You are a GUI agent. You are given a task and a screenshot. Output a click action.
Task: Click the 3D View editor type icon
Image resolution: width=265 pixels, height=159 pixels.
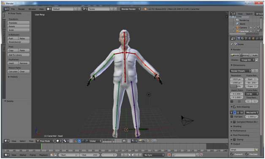pos(6,141)
